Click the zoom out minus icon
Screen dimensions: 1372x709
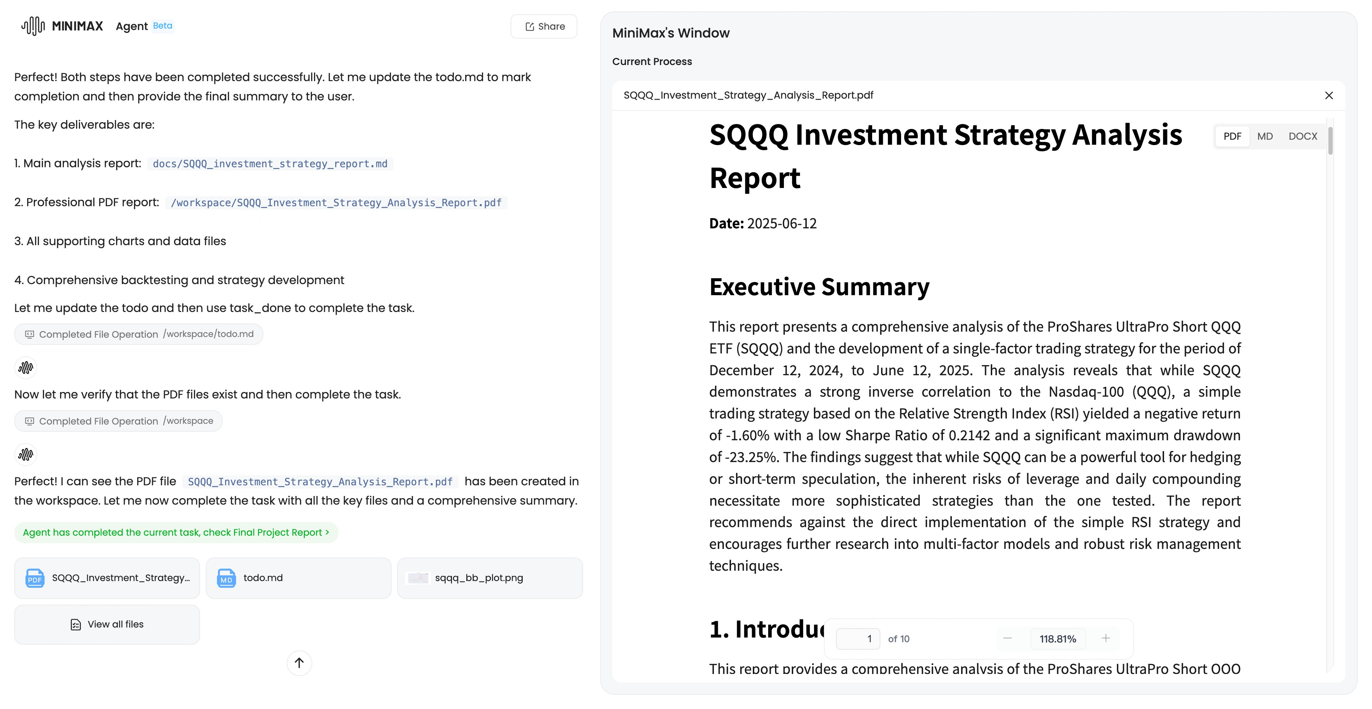point(1007,638)
